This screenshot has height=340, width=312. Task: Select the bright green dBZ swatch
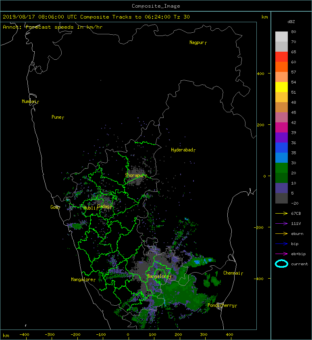pyautogui.click(x=281, y=168)
